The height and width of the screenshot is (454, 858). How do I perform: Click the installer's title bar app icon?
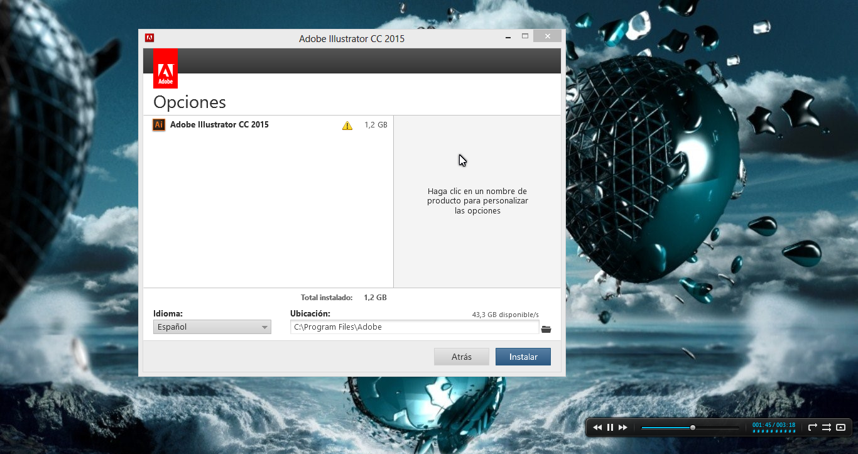coord(149,37)
